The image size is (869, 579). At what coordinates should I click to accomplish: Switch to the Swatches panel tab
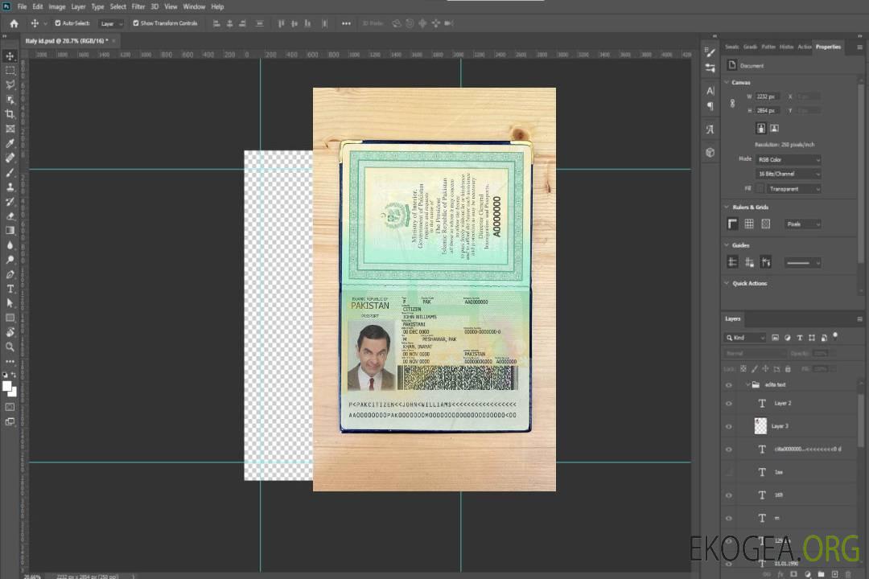click(x=732, y=47)
